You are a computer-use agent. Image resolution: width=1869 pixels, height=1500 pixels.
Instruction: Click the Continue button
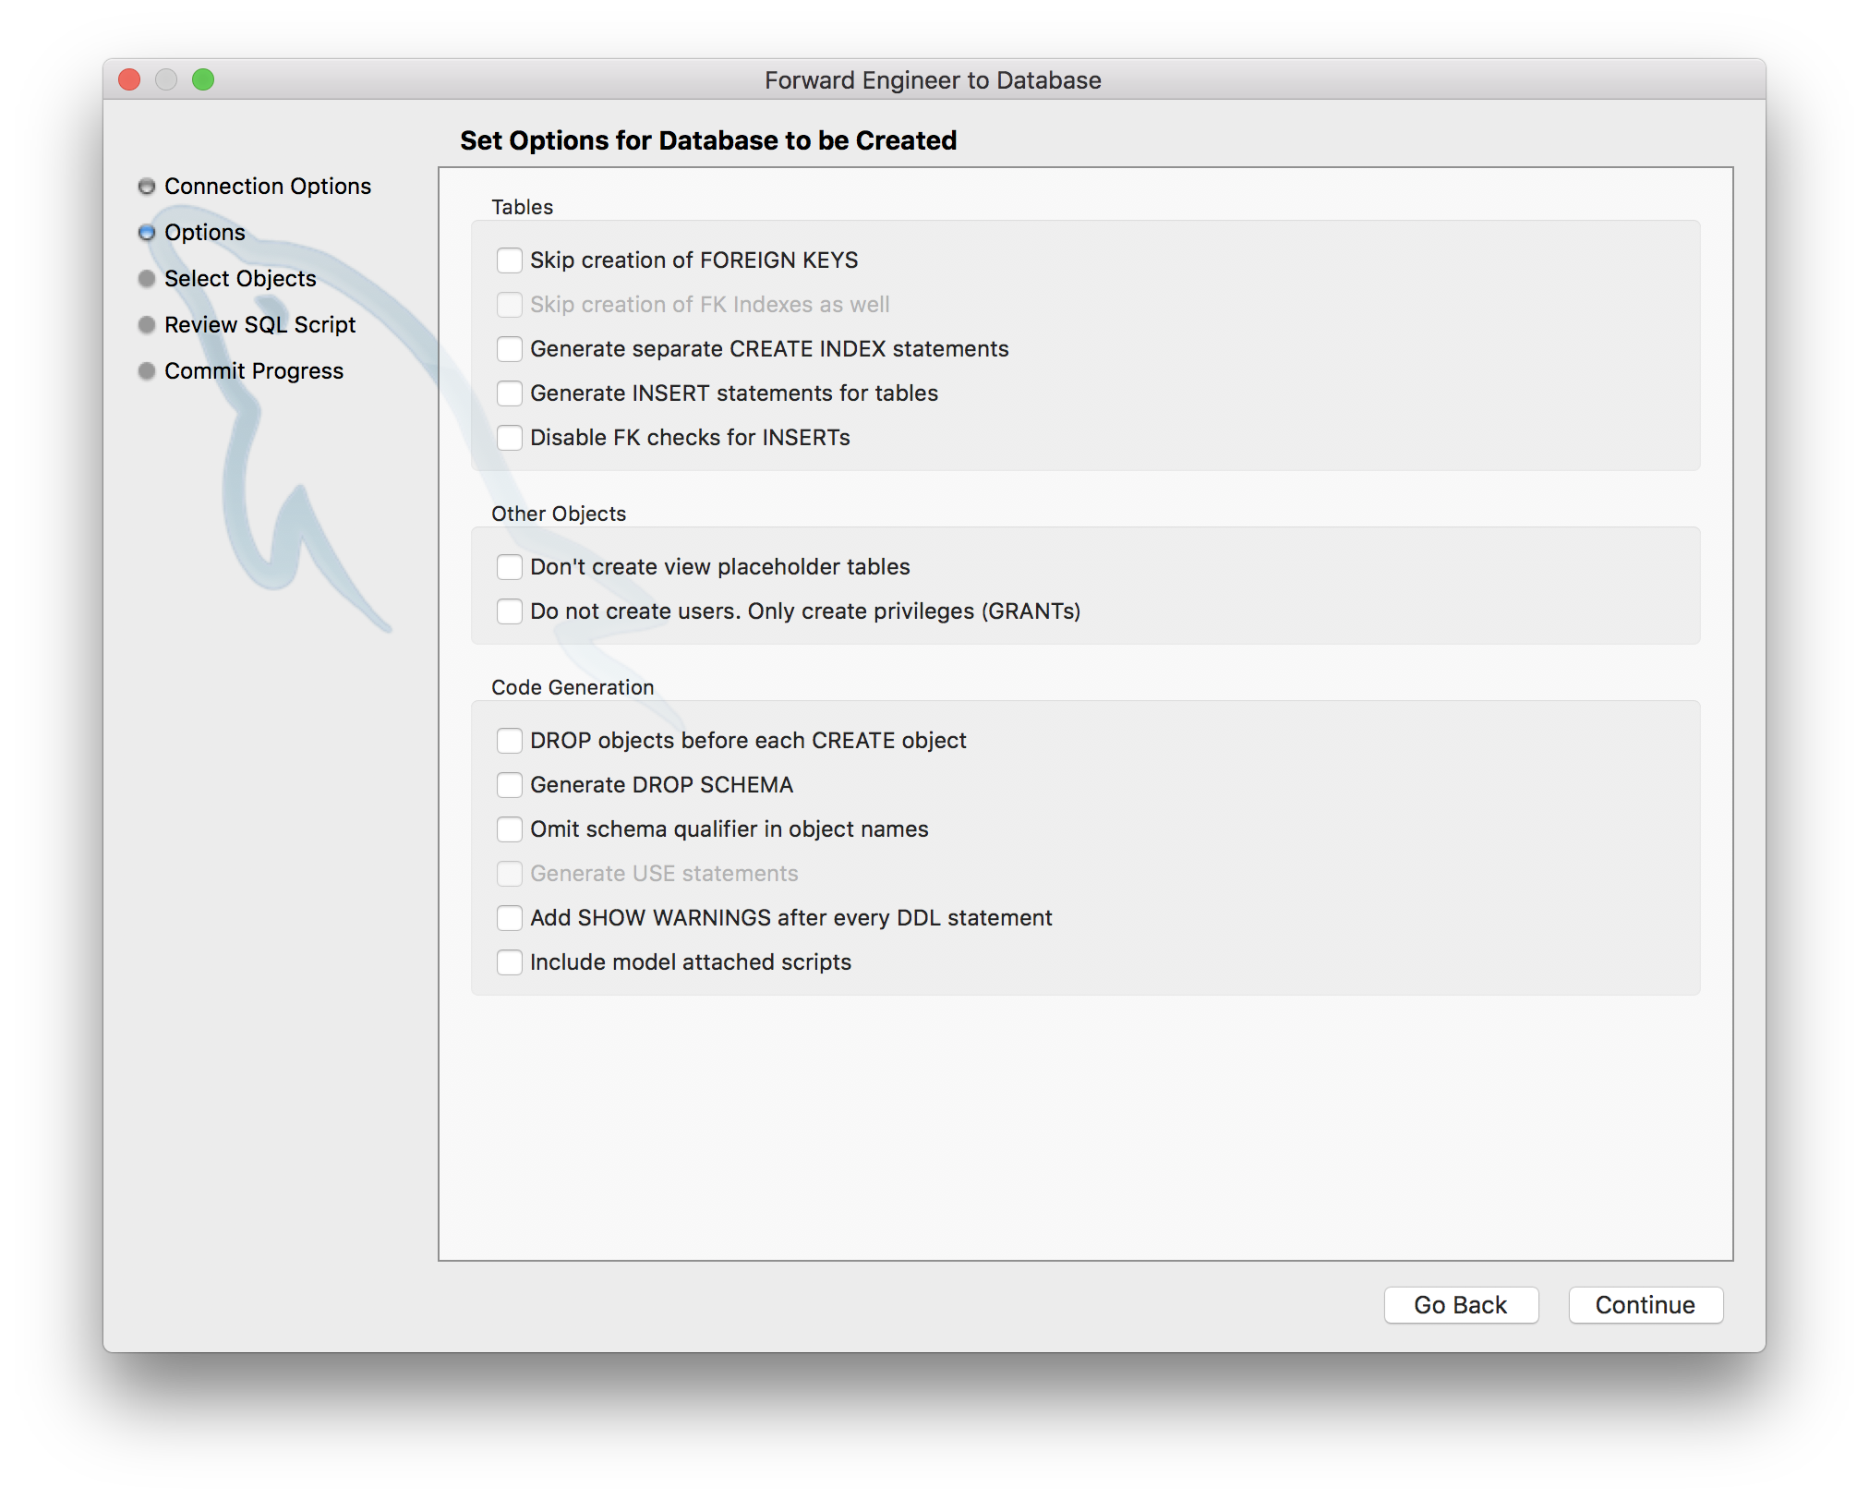(1643, 1304)
